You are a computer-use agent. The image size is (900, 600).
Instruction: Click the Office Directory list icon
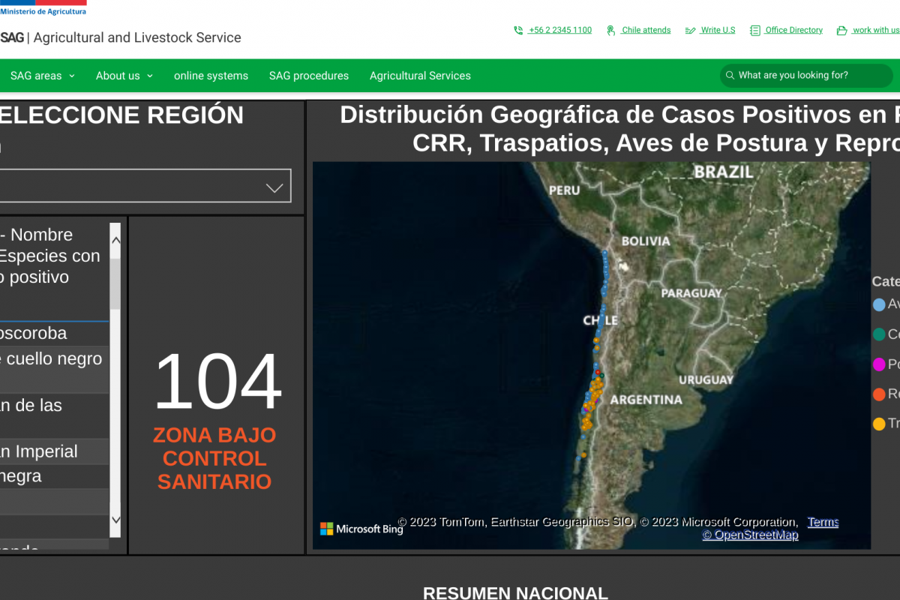click(x=755, y=31)
